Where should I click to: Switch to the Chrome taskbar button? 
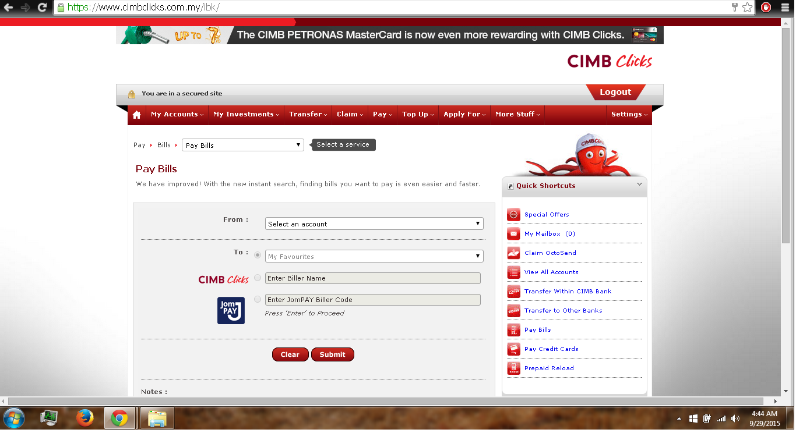click(119, 418)
